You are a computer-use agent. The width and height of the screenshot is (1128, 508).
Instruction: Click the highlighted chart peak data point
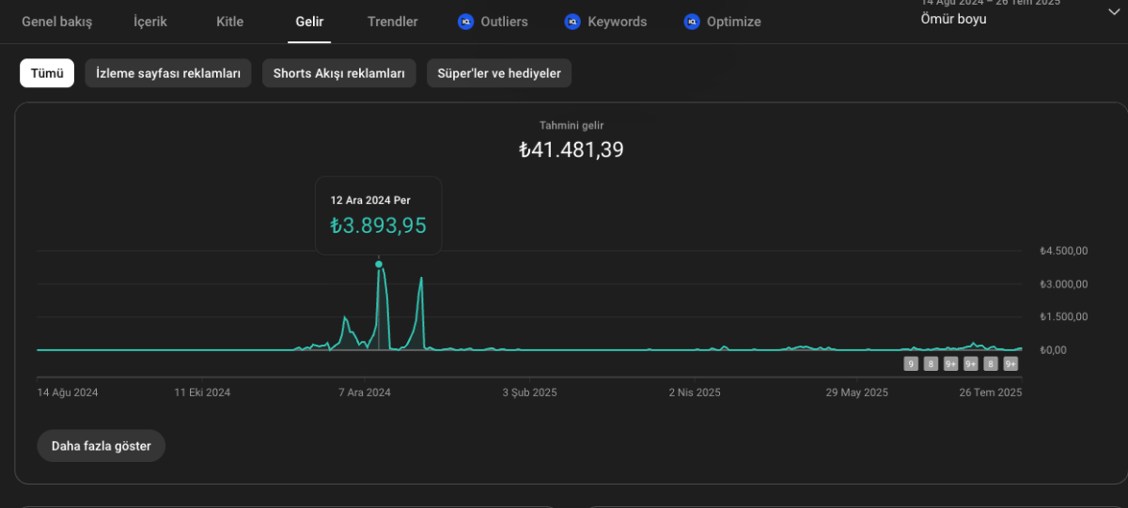tap(379, 264)
